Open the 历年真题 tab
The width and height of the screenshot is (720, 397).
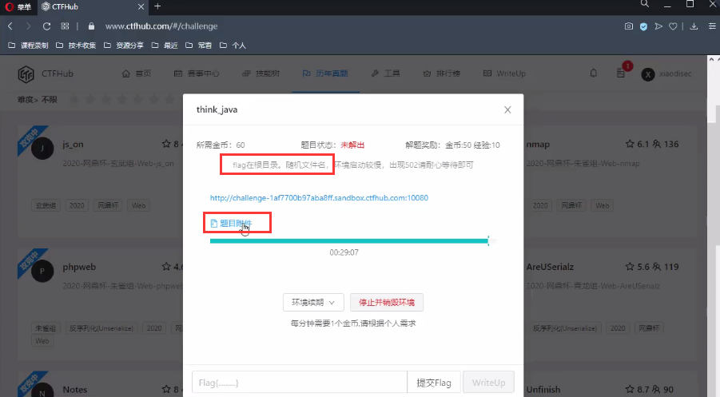point(325,73)
